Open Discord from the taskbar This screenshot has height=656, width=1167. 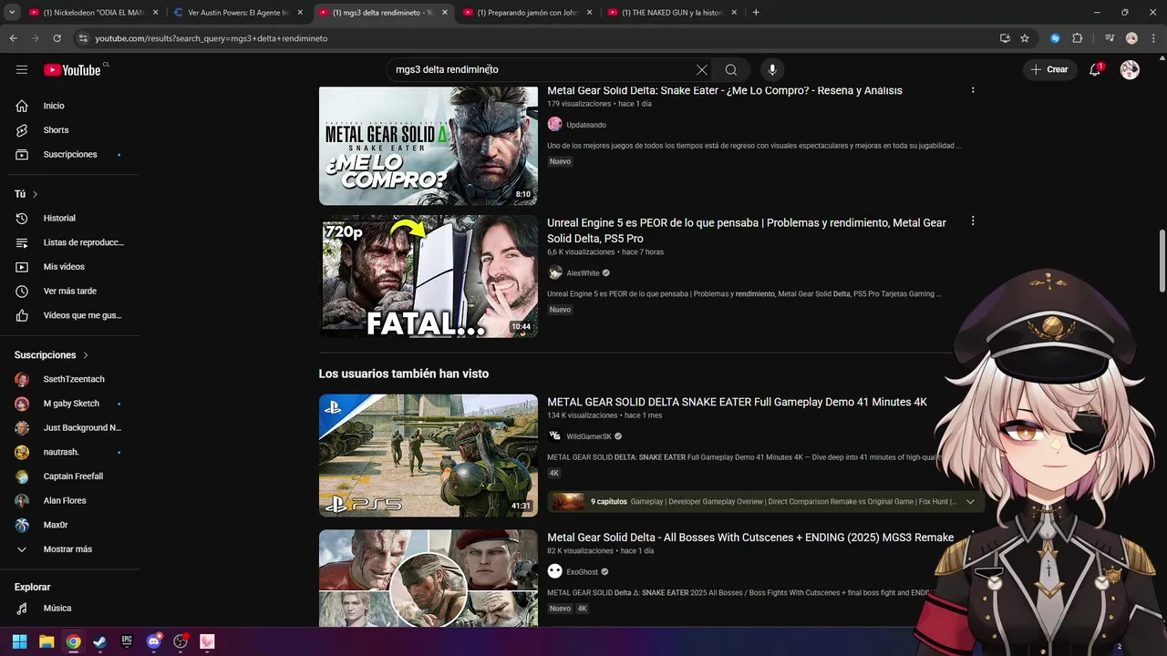(x=153, y=641)
